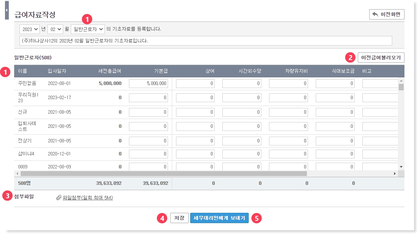
Task: Click the 세전총급여 column header
Action: [110, 71]
